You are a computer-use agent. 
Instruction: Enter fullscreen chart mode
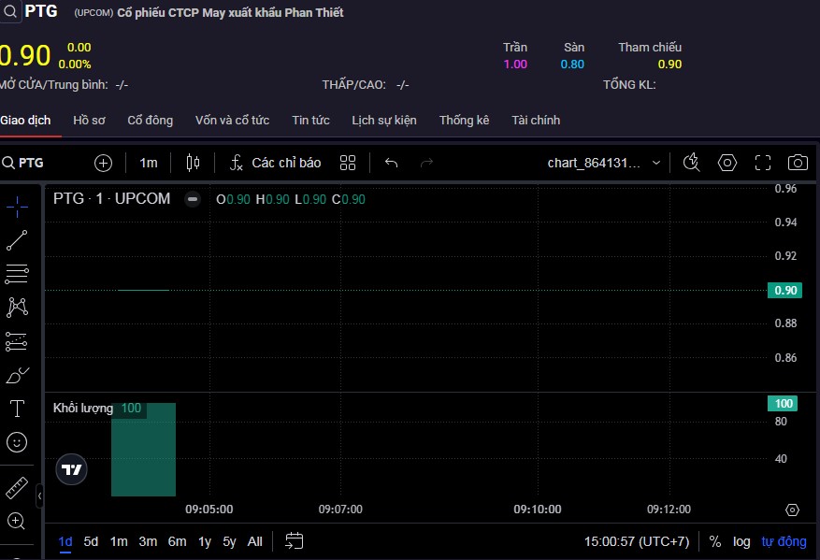762,163
